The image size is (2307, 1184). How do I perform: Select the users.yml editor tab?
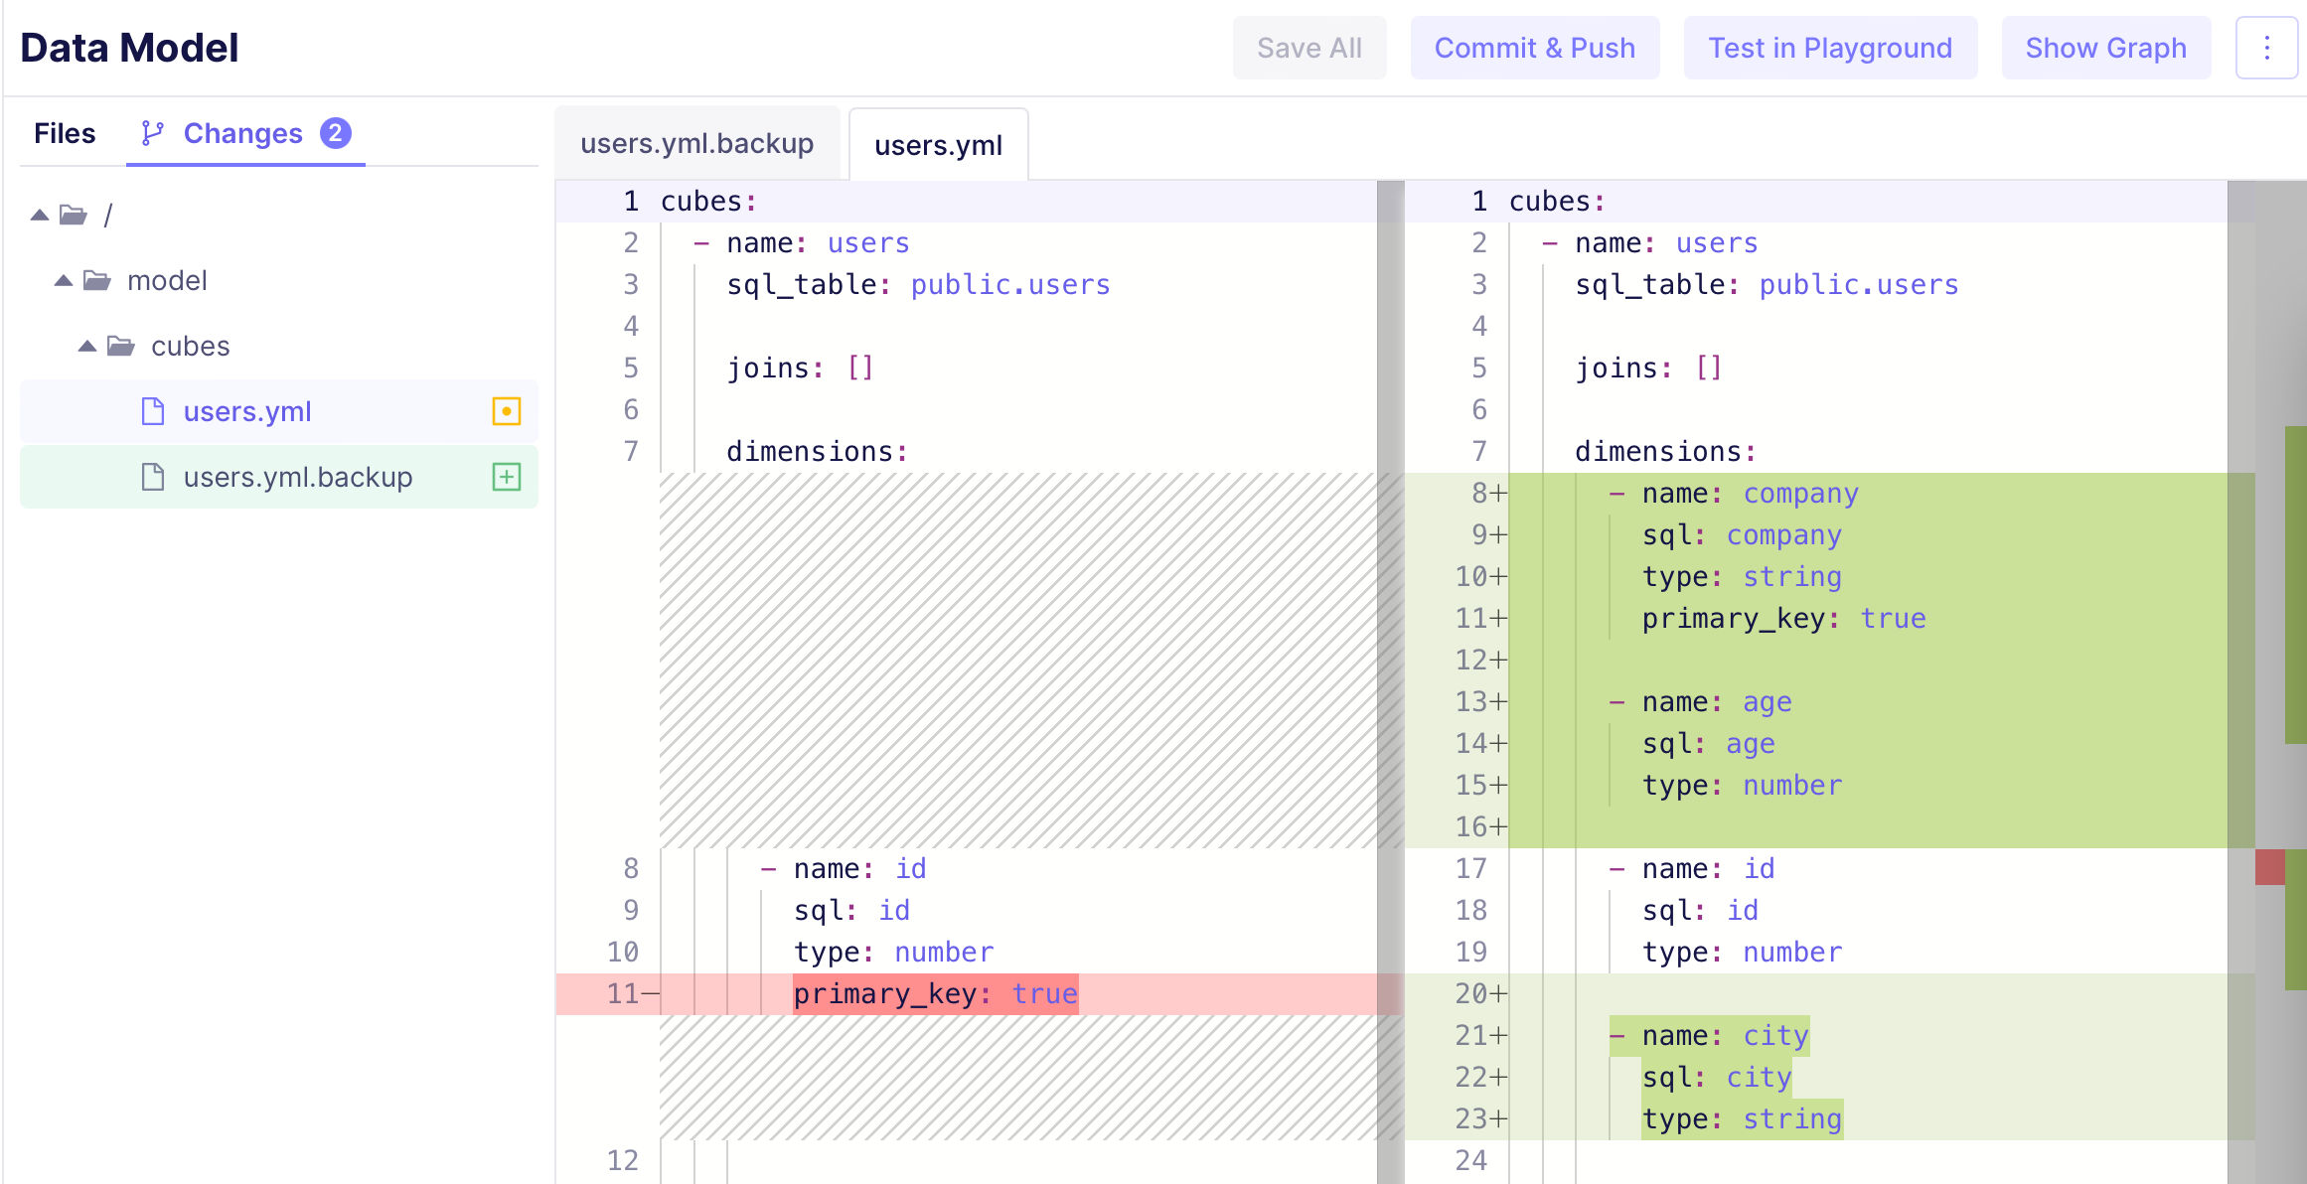coord(938,145)
